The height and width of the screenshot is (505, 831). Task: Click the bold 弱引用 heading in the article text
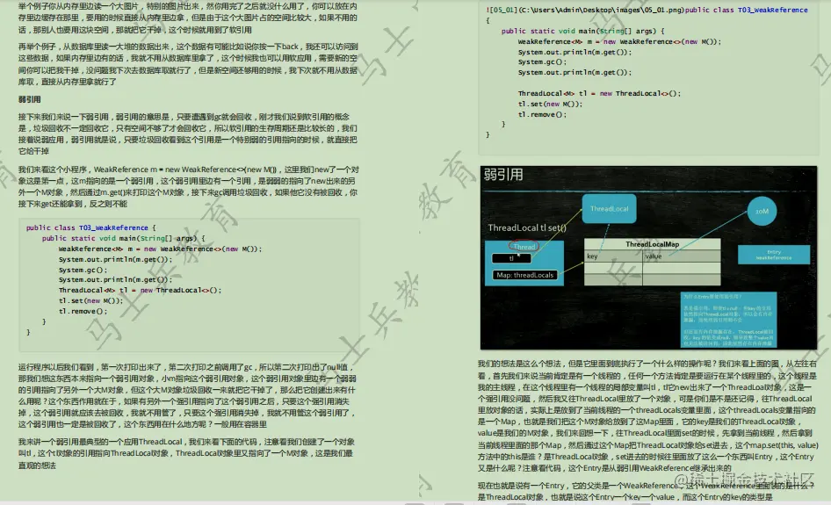tap(30, 99)
